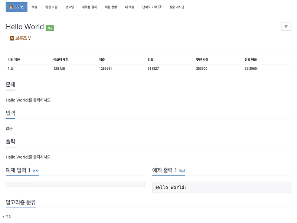Go to the 질문 게시판 question board
The height and width of the screenshot is (223, 297).
coord(176,7)
